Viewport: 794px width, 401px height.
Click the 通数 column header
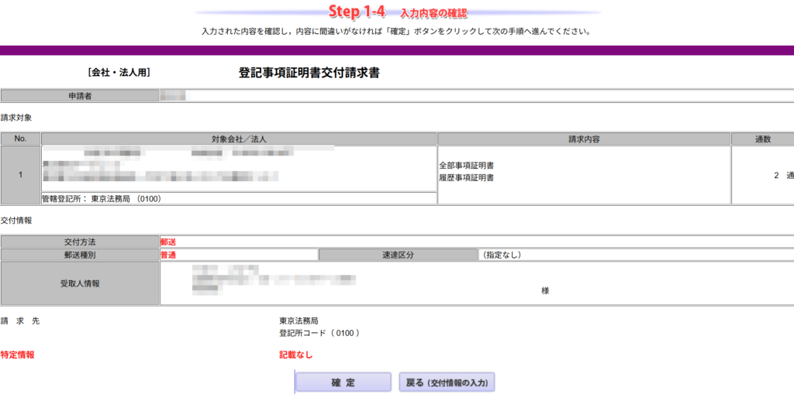tap(762, 139)
